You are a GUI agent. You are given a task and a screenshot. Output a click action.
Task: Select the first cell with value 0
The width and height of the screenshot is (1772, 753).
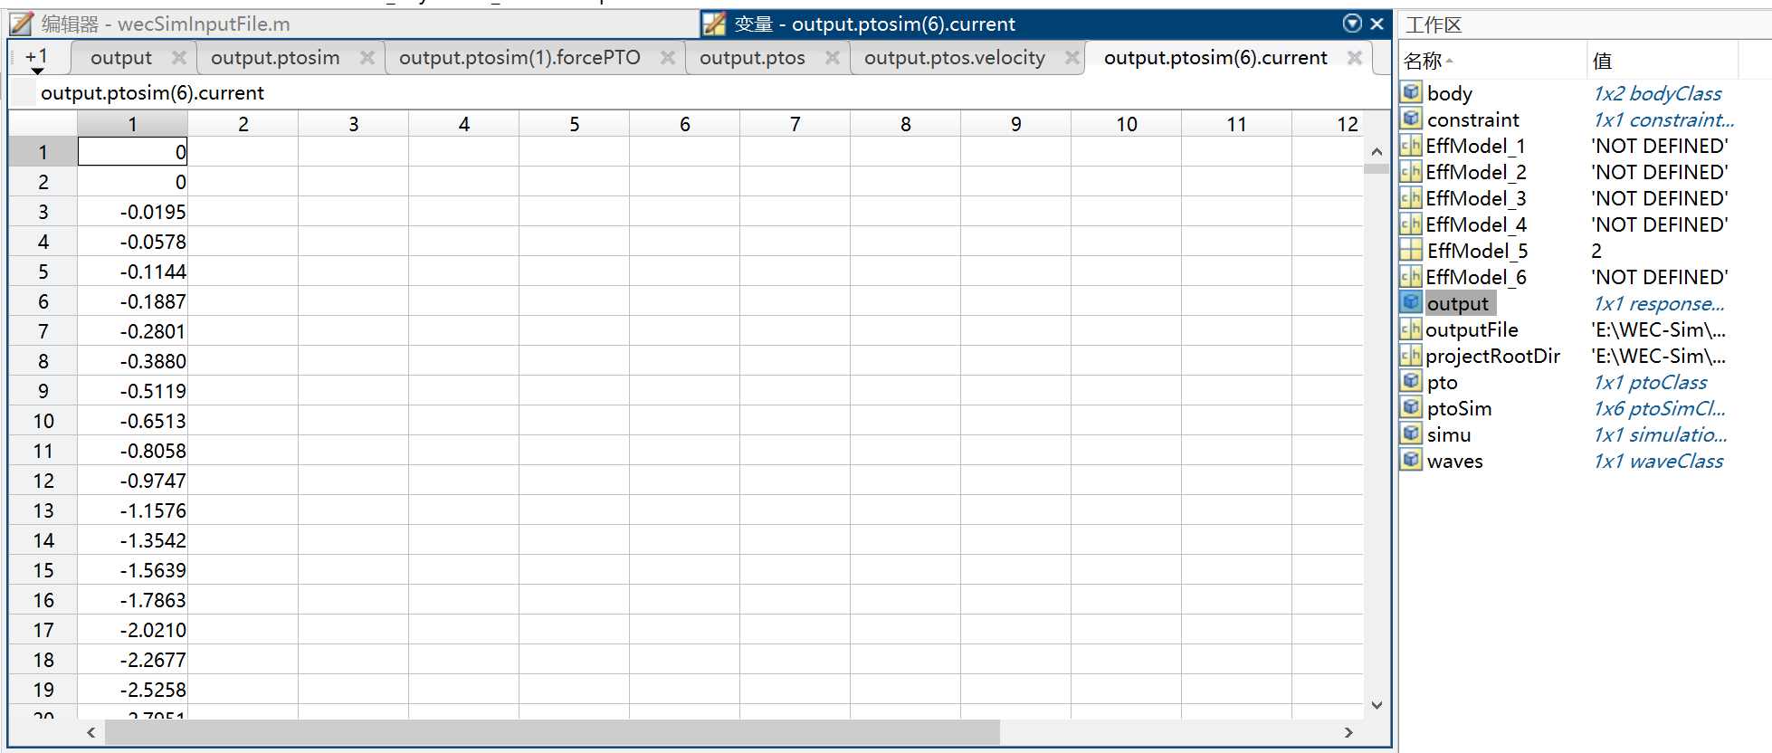pos(133,152)
